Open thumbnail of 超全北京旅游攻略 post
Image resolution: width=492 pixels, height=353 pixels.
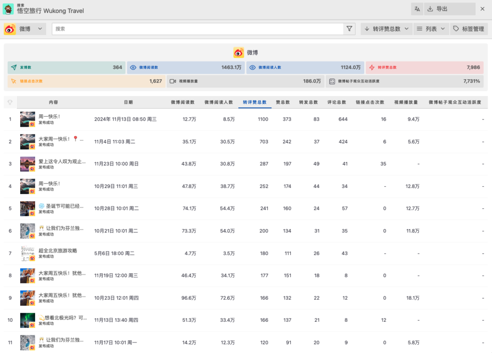click(27, 253)
